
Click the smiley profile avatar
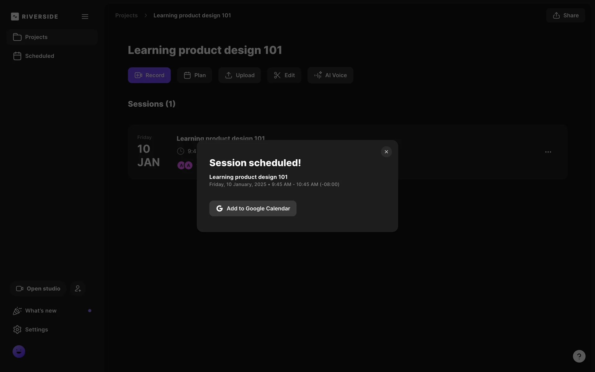[19, 352]
